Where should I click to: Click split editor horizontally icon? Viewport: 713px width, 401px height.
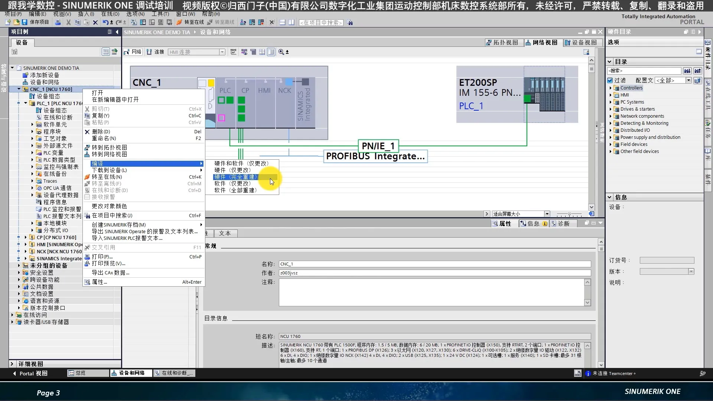point(282,22)
